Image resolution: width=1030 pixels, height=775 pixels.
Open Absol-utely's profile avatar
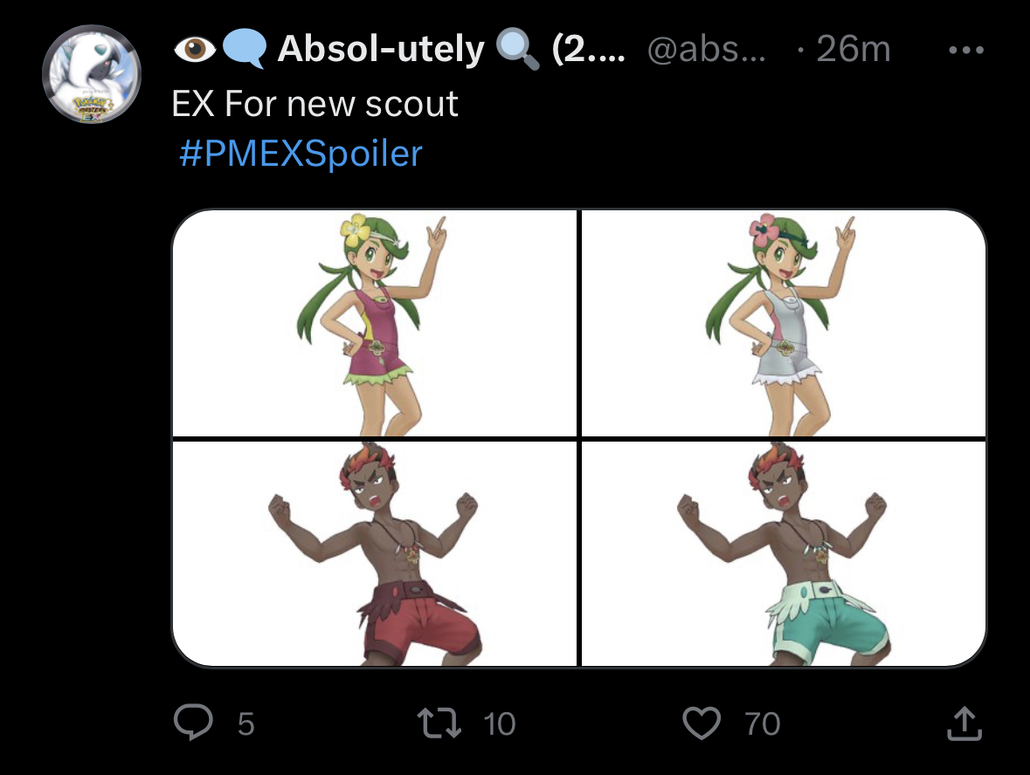[x=93, y=74]
